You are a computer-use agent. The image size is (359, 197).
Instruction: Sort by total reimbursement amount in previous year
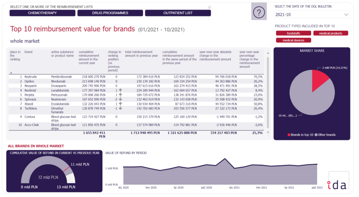(x=142, y=54)
